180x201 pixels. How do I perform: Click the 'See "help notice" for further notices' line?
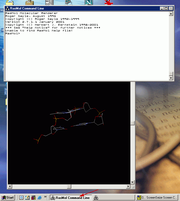53,27
